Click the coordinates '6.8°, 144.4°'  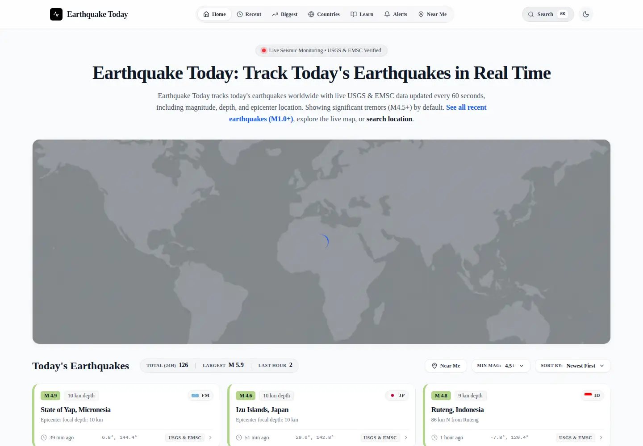click(x=119, y=438)
